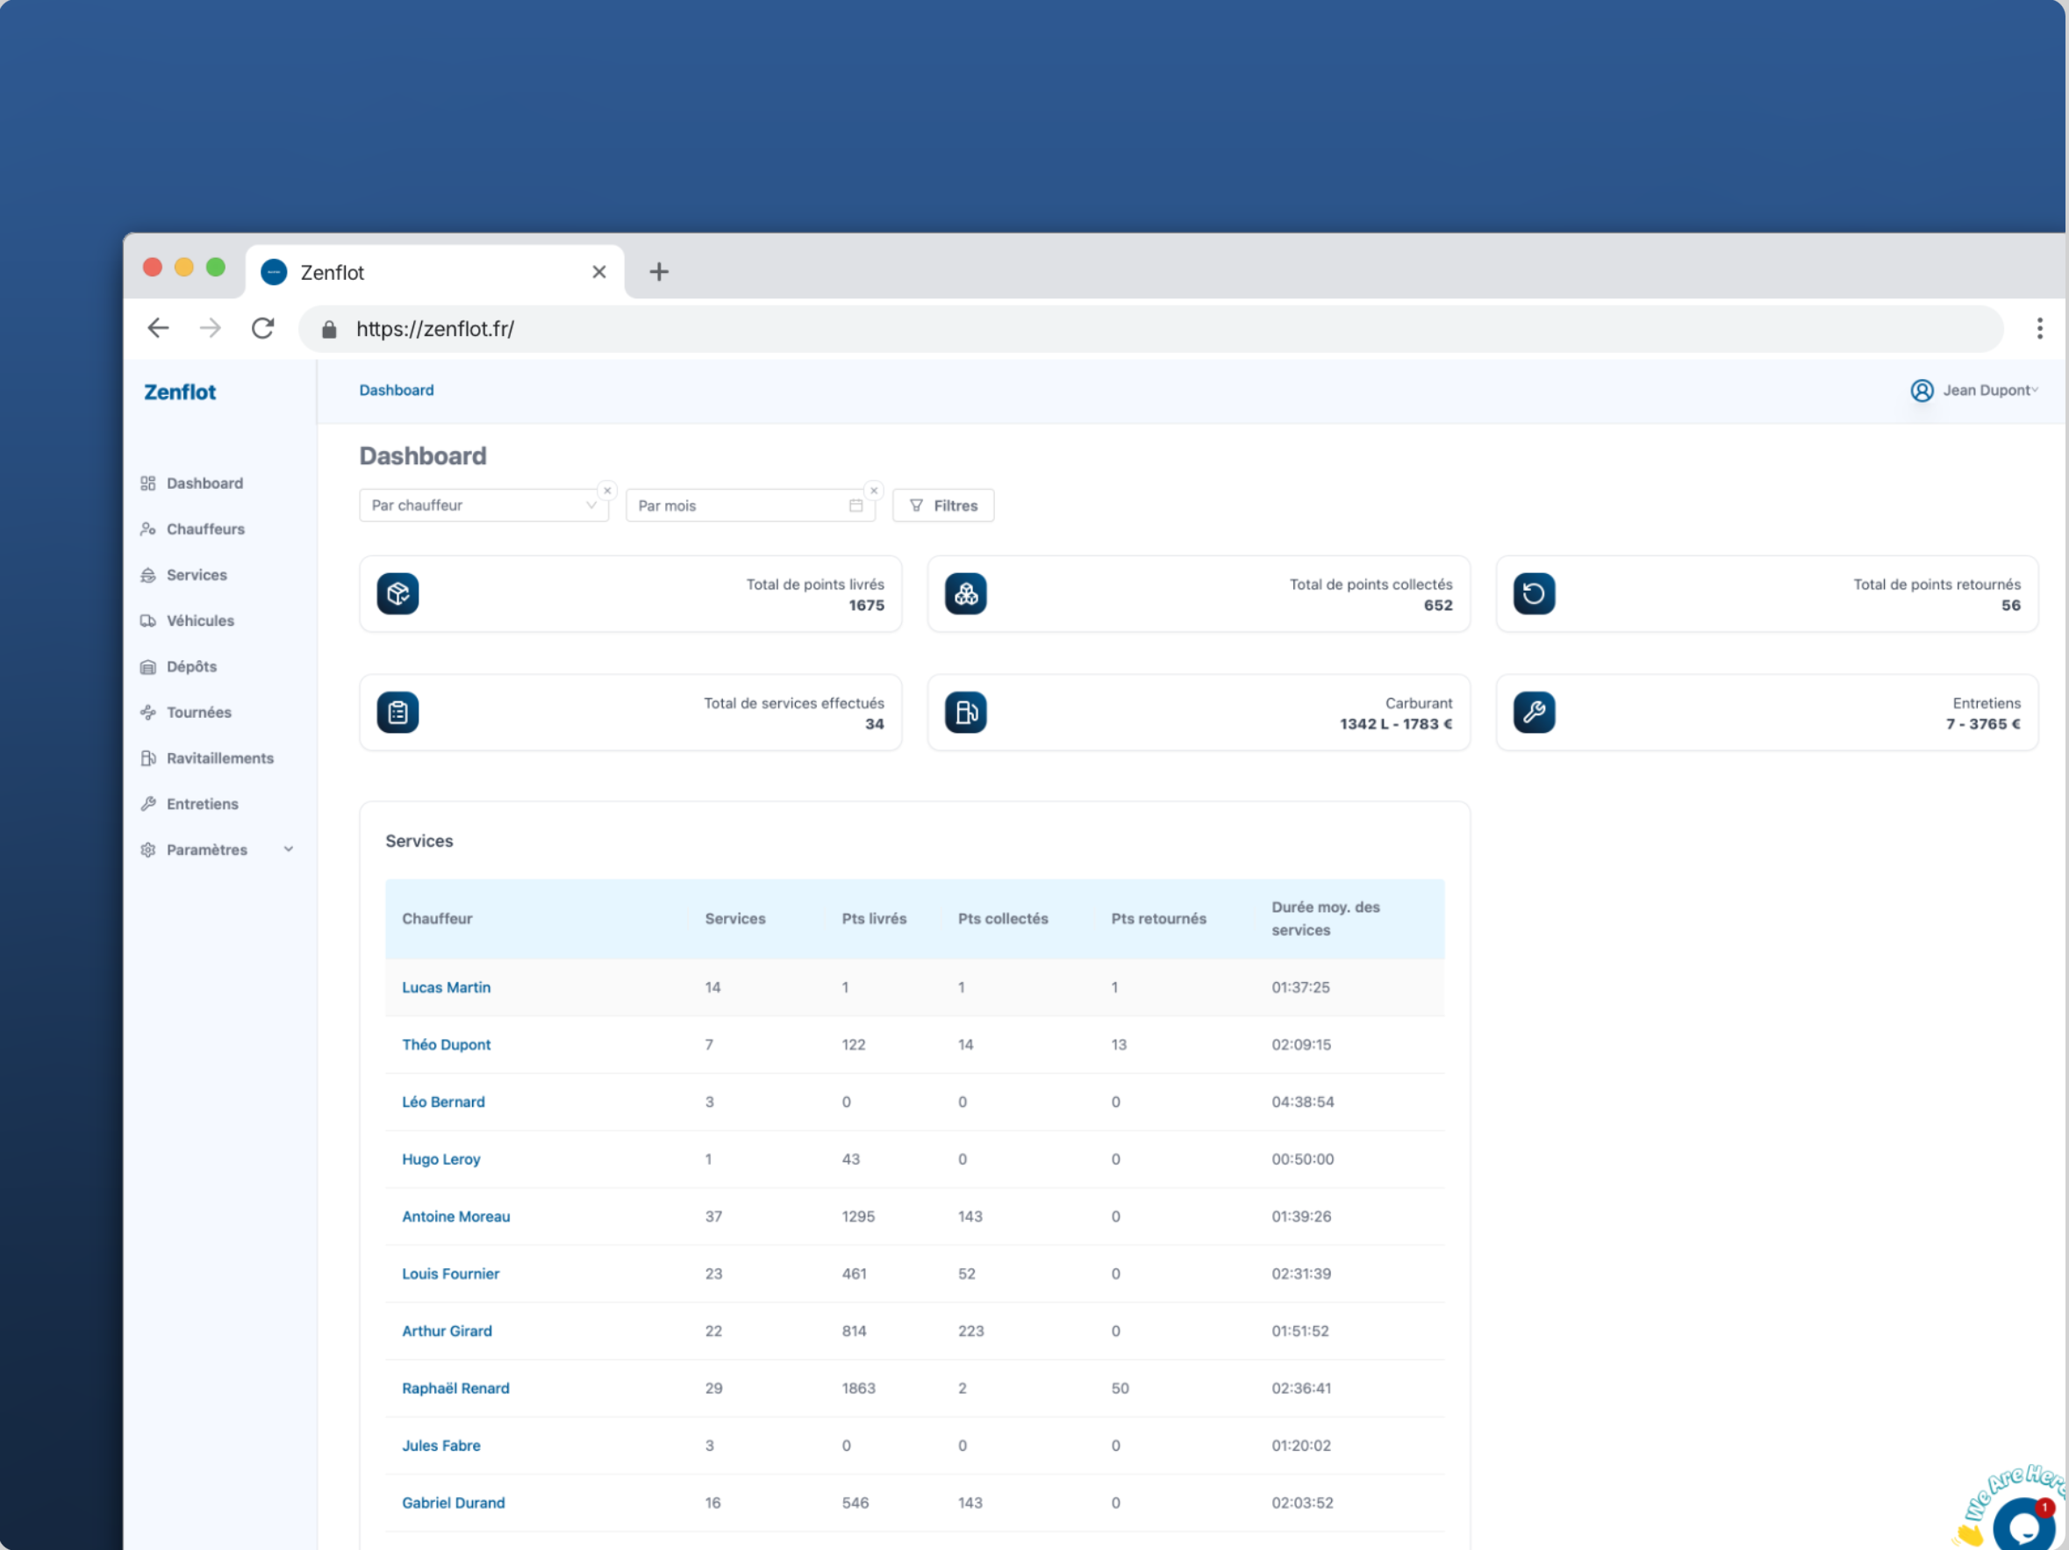This screenshot has height=1550, width=2069.
Task: Open the Filtres panel
Action: [943, 506]
